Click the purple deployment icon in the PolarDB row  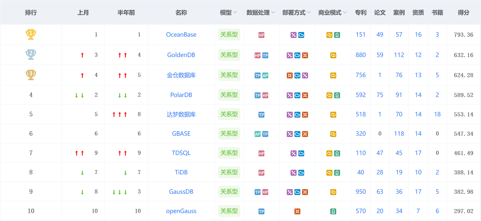click(x=290, y=95)
